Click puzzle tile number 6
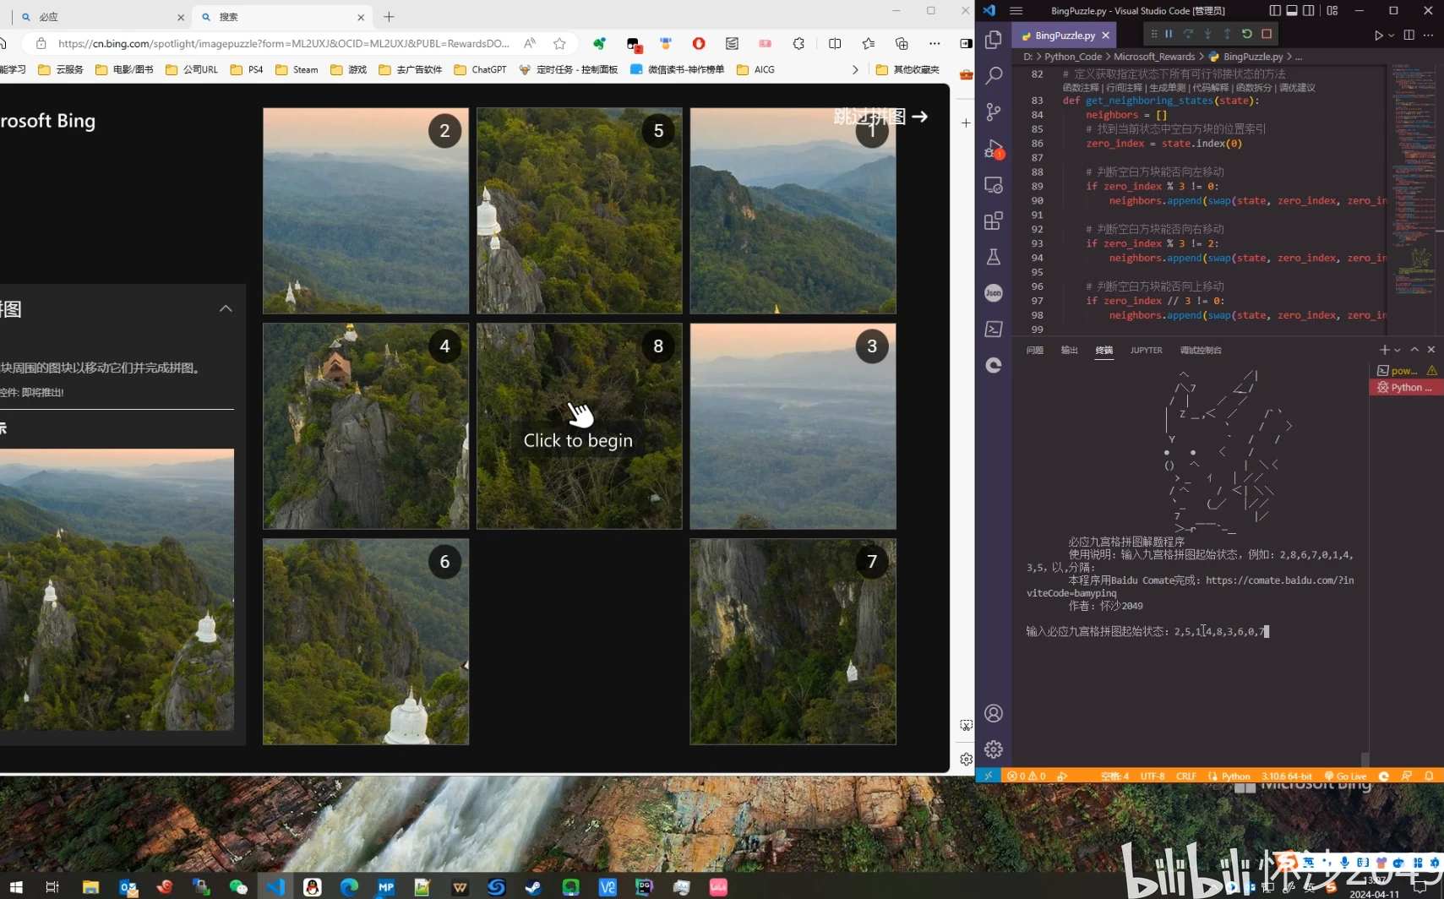The image size is (1444, 899). [366, 641]
